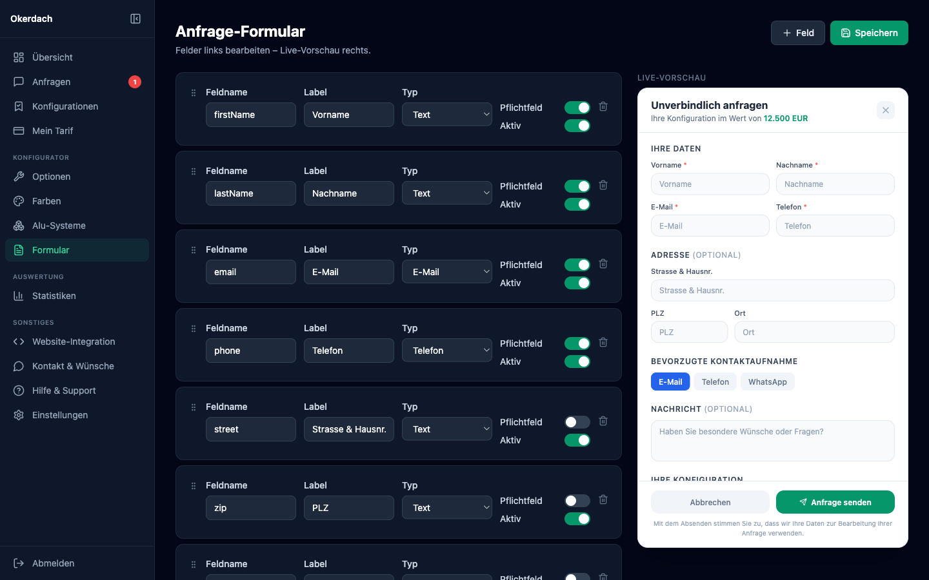
Task: Open Statistiken via the chart icon
Action: point(20,296)
